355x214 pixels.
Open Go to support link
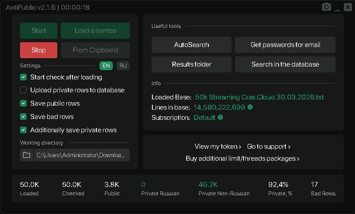(269, 147)
